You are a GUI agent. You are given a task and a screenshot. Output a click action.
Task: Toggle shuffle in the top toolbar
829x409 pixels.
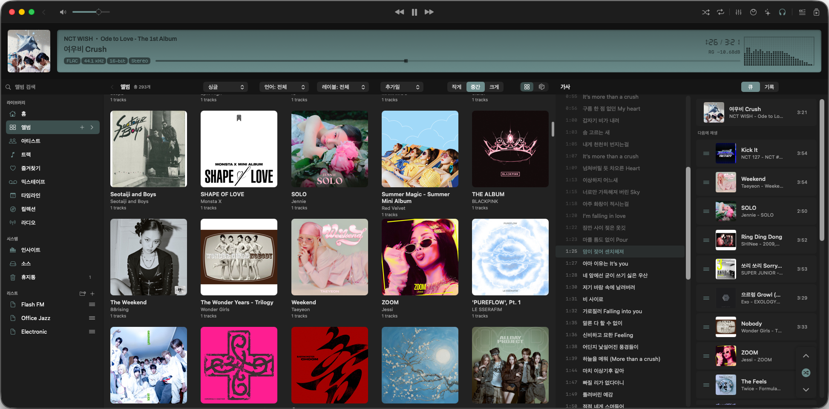706,12
